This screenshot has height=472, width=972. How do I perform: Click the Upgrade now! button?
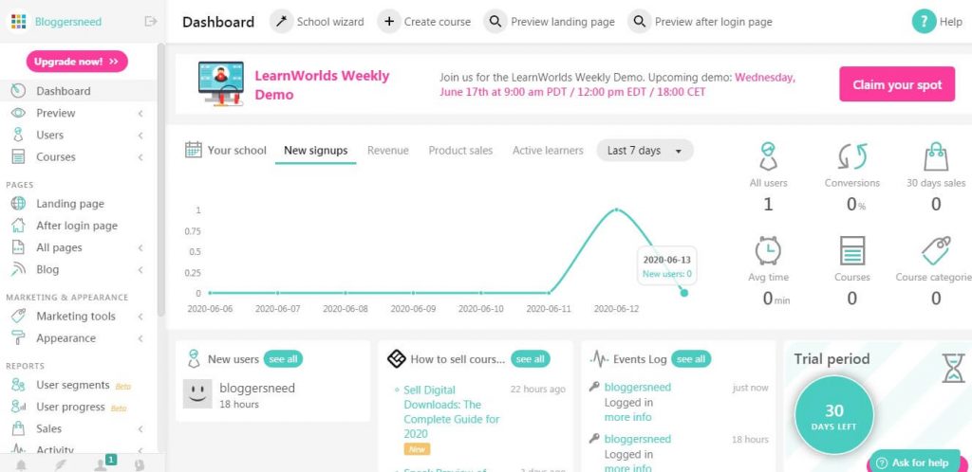(77, 62)
